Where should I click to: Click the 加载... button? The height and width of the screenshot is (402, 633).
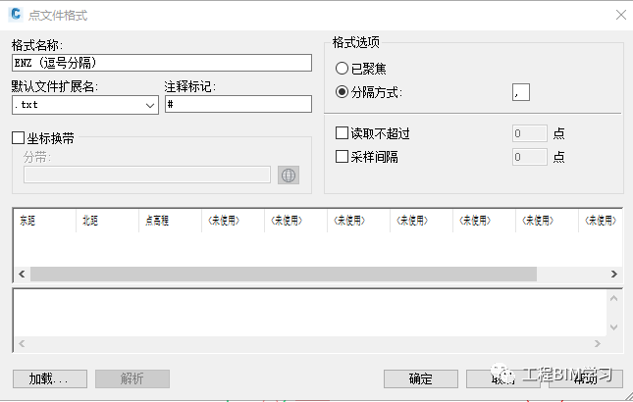coord(50,379)
